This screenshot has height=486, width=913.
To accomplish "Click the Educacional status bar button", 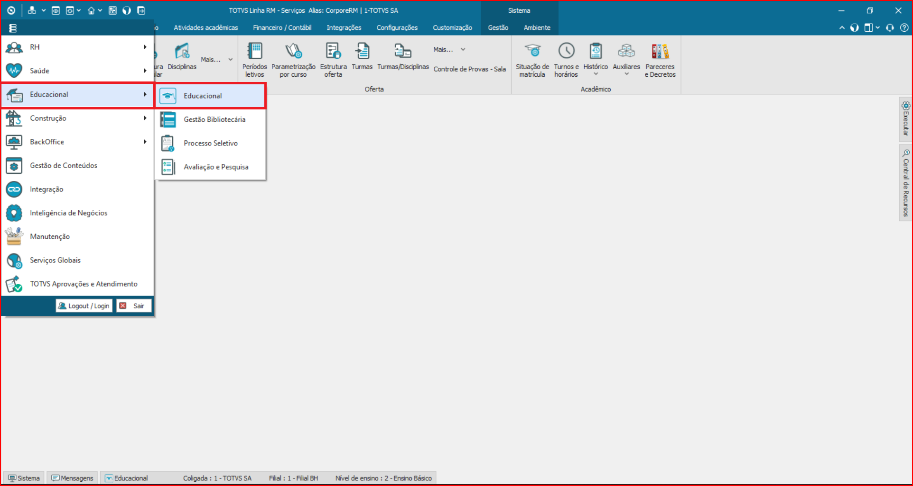I will pos(126,478).
